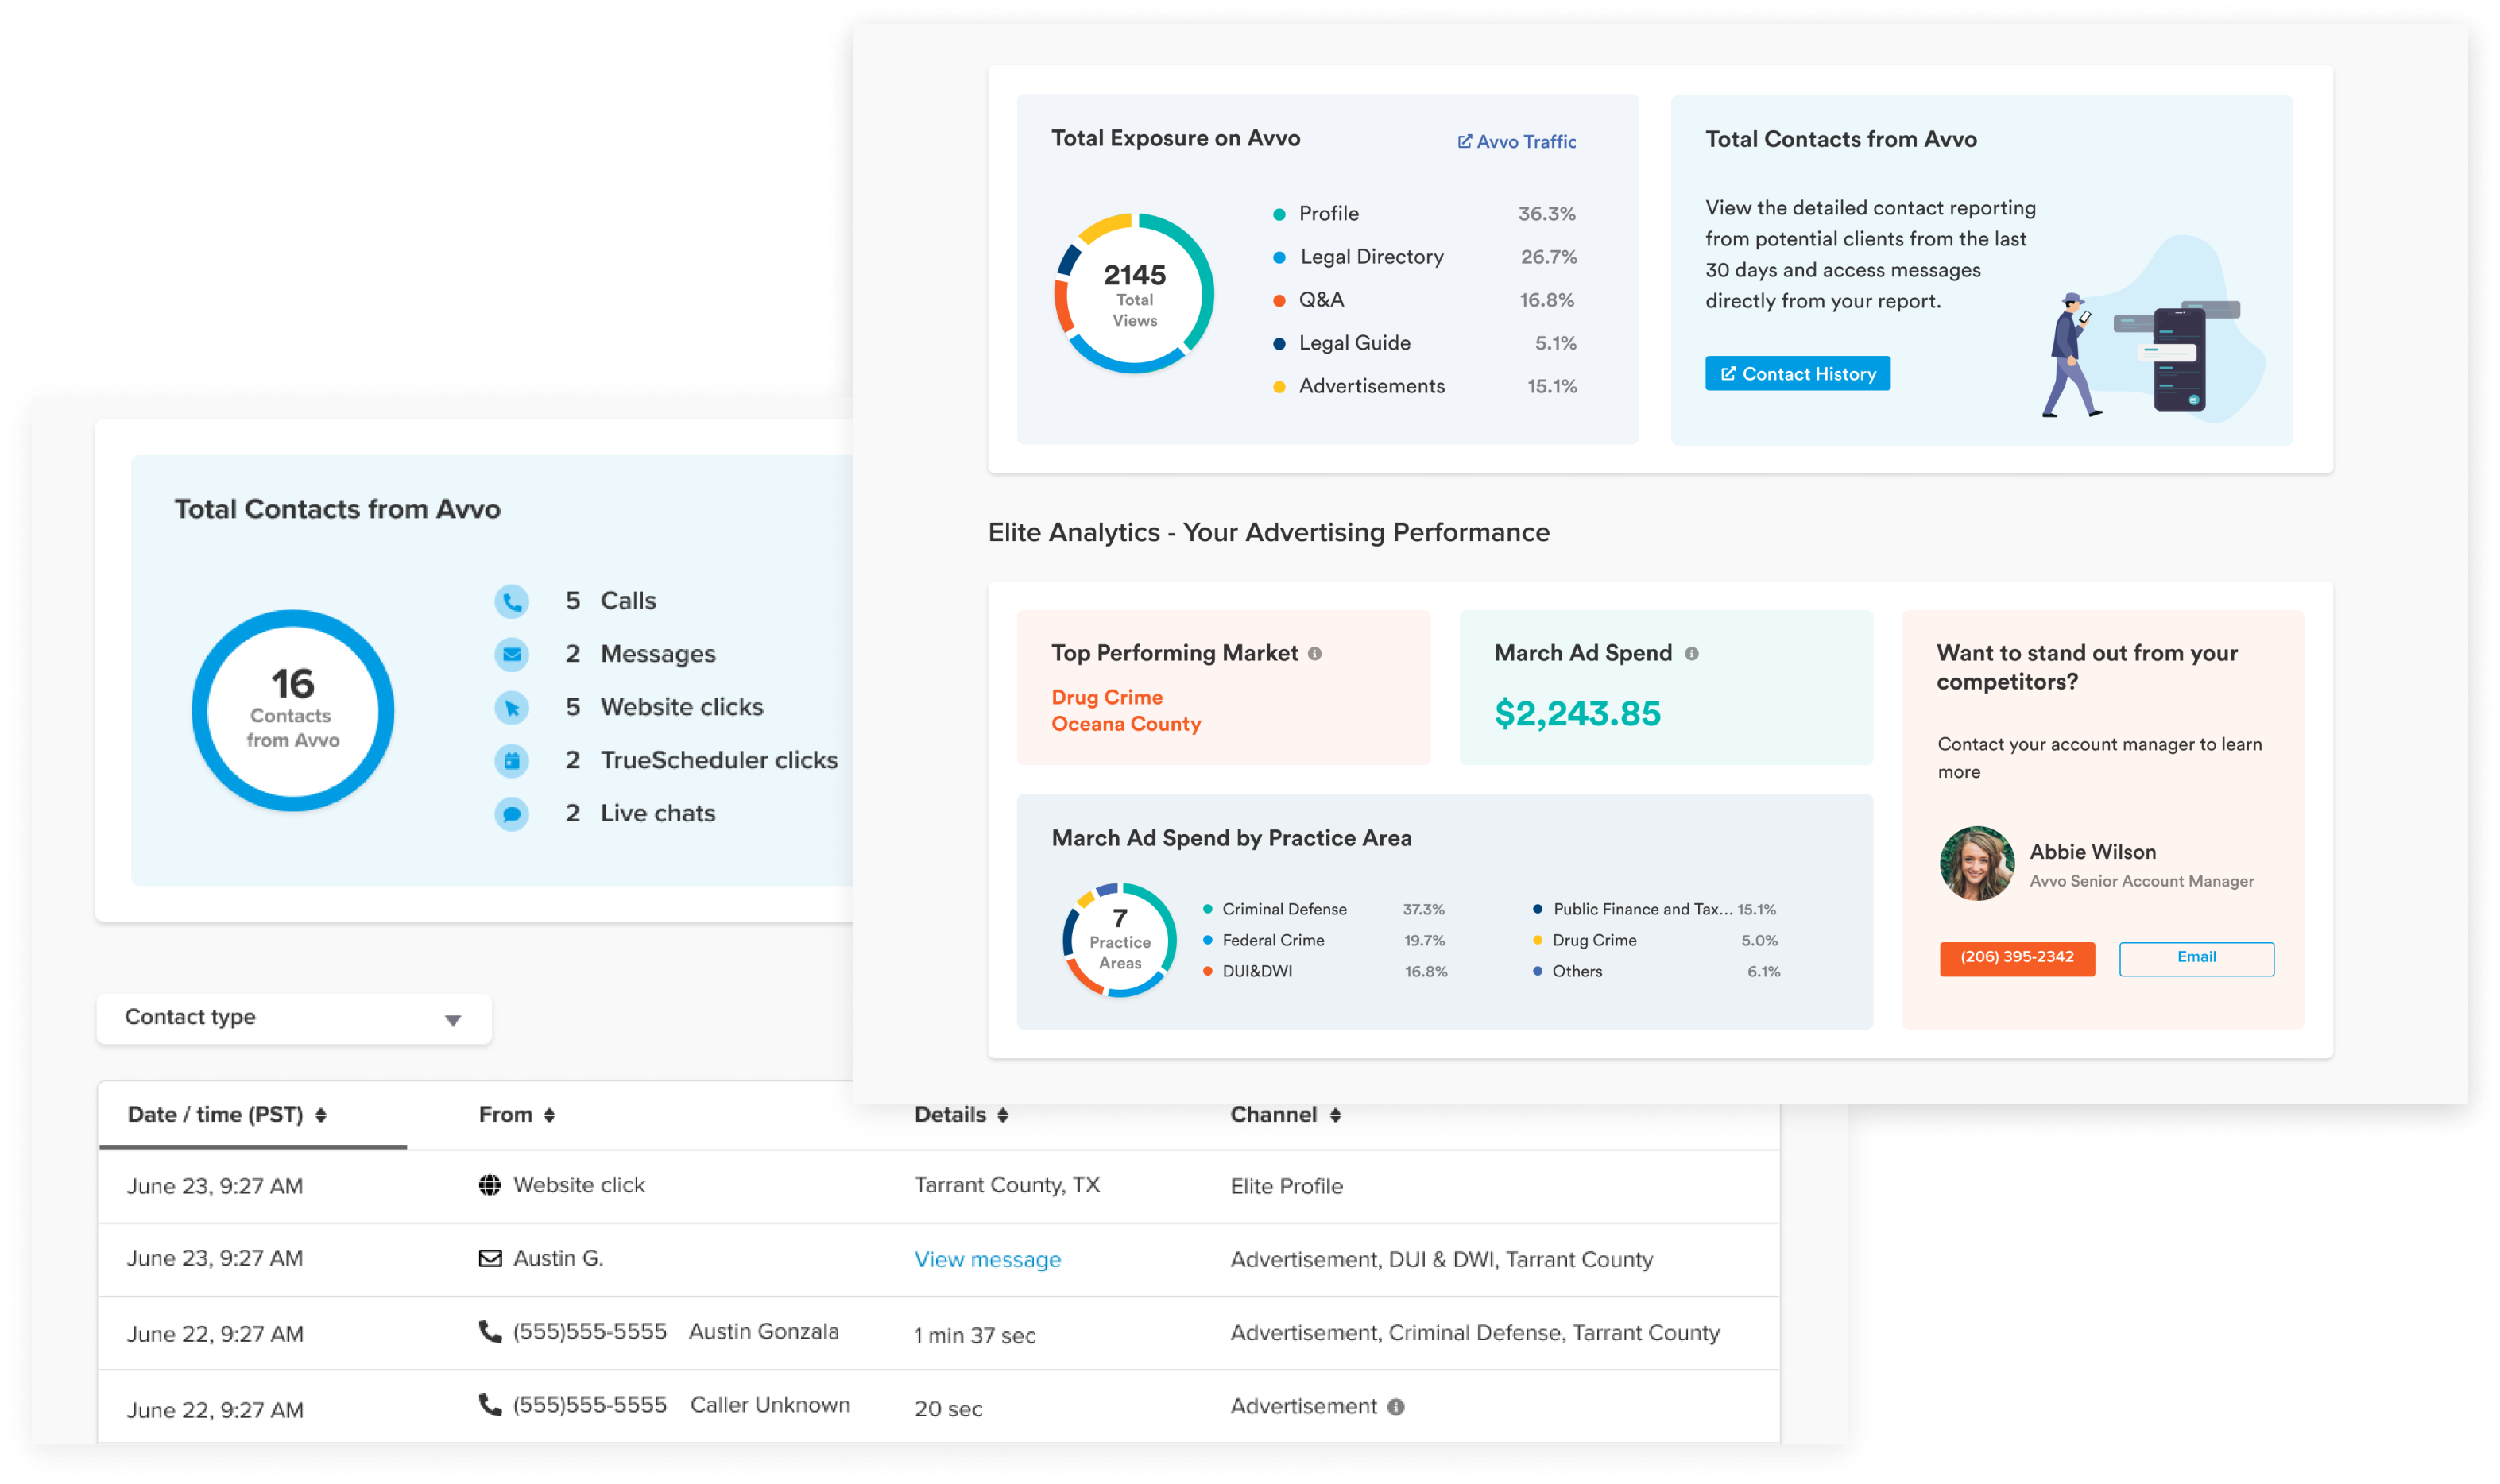Click the Website clicks cursor icon

(x=511, y=707)
